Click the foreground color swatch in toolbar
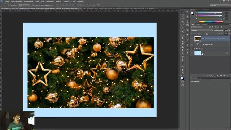Screen dimensions: 231x130 click(182, 78)
